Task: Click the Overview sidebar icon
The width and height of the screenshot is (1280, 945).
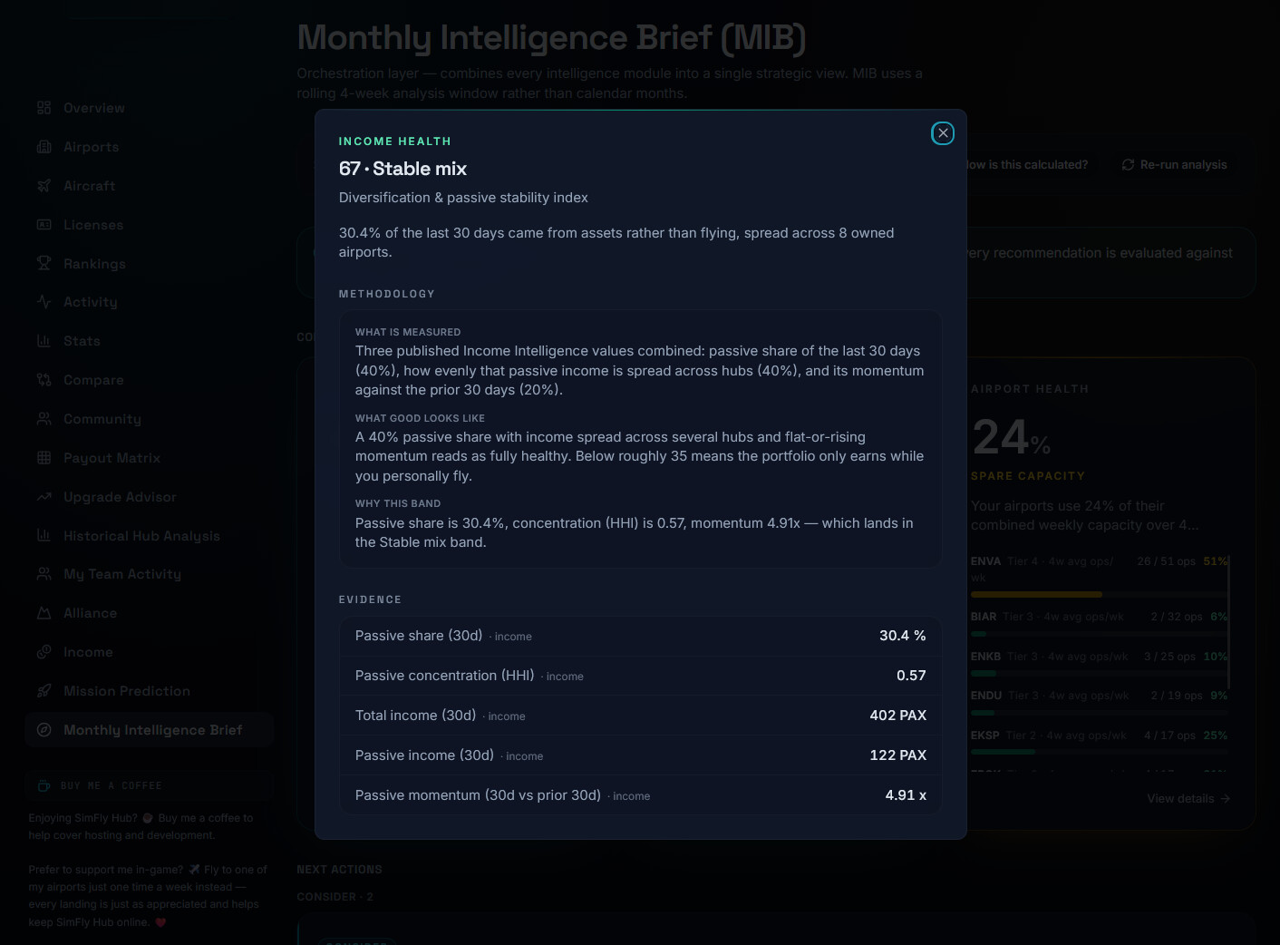Action: [44, 108]
